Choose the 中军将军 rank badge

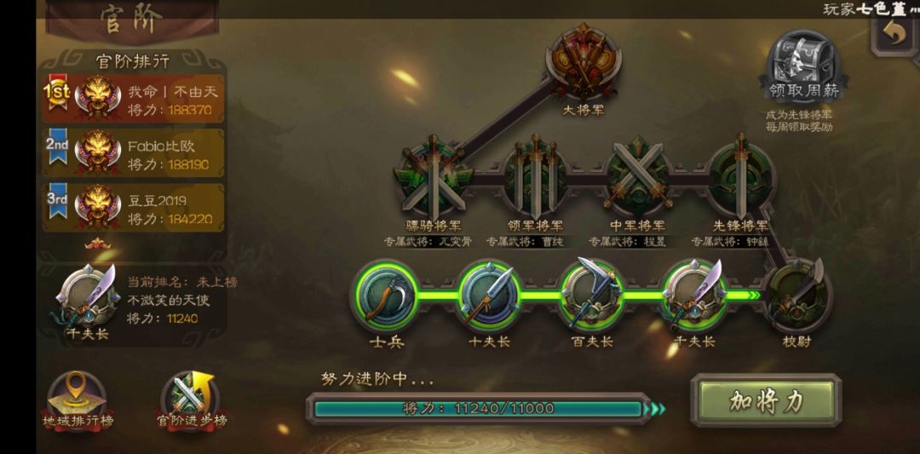click(638, 176)
